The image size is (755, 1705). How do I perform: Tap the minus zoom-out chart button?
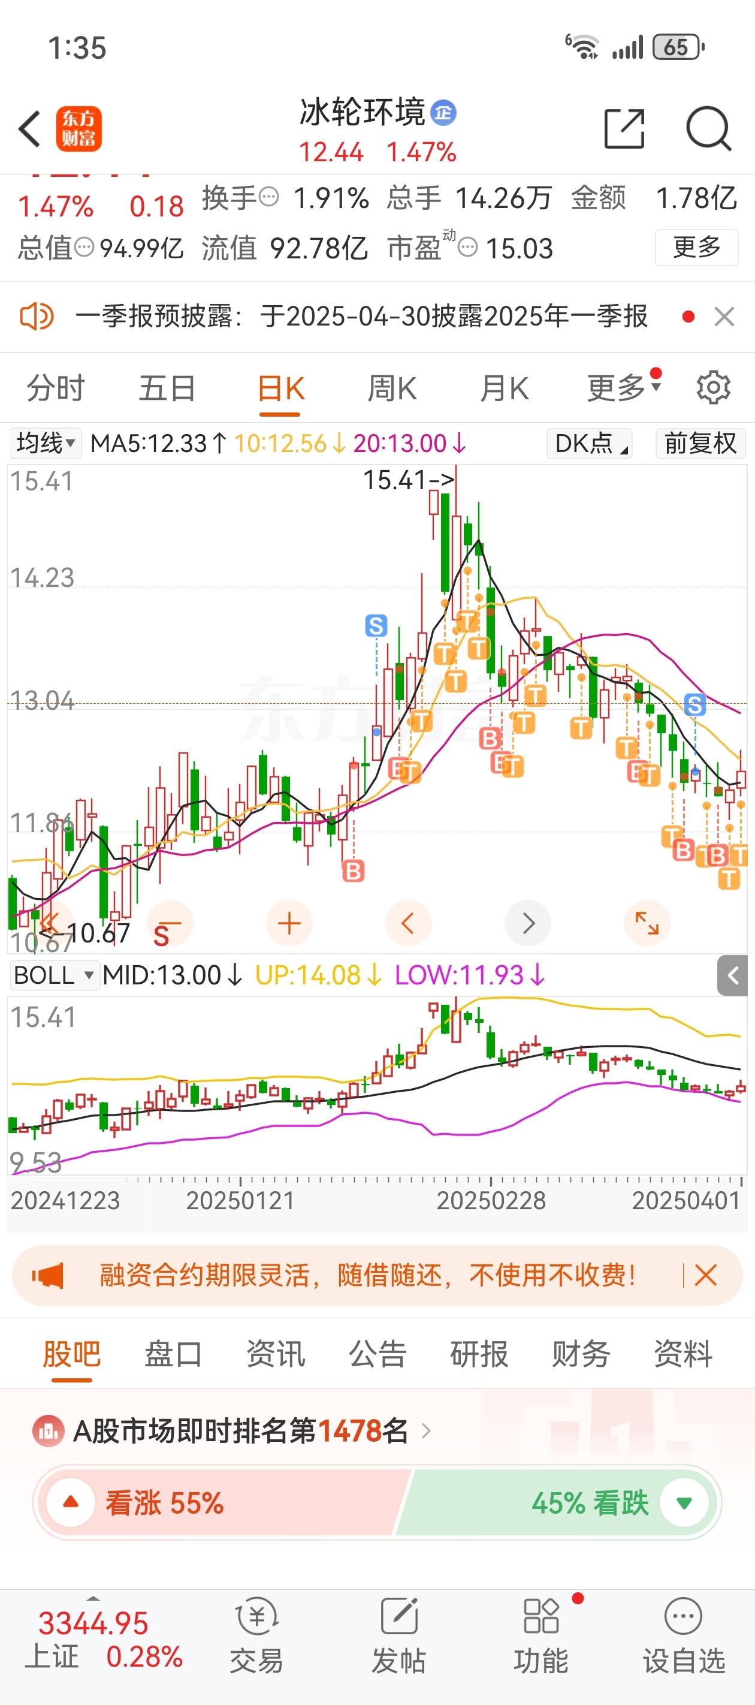(170, 923)
